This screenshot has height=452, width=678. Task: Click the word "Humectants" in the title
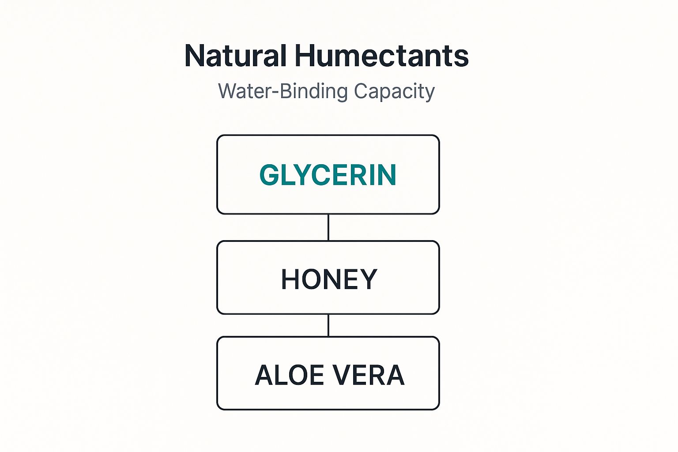coord(381,56)
